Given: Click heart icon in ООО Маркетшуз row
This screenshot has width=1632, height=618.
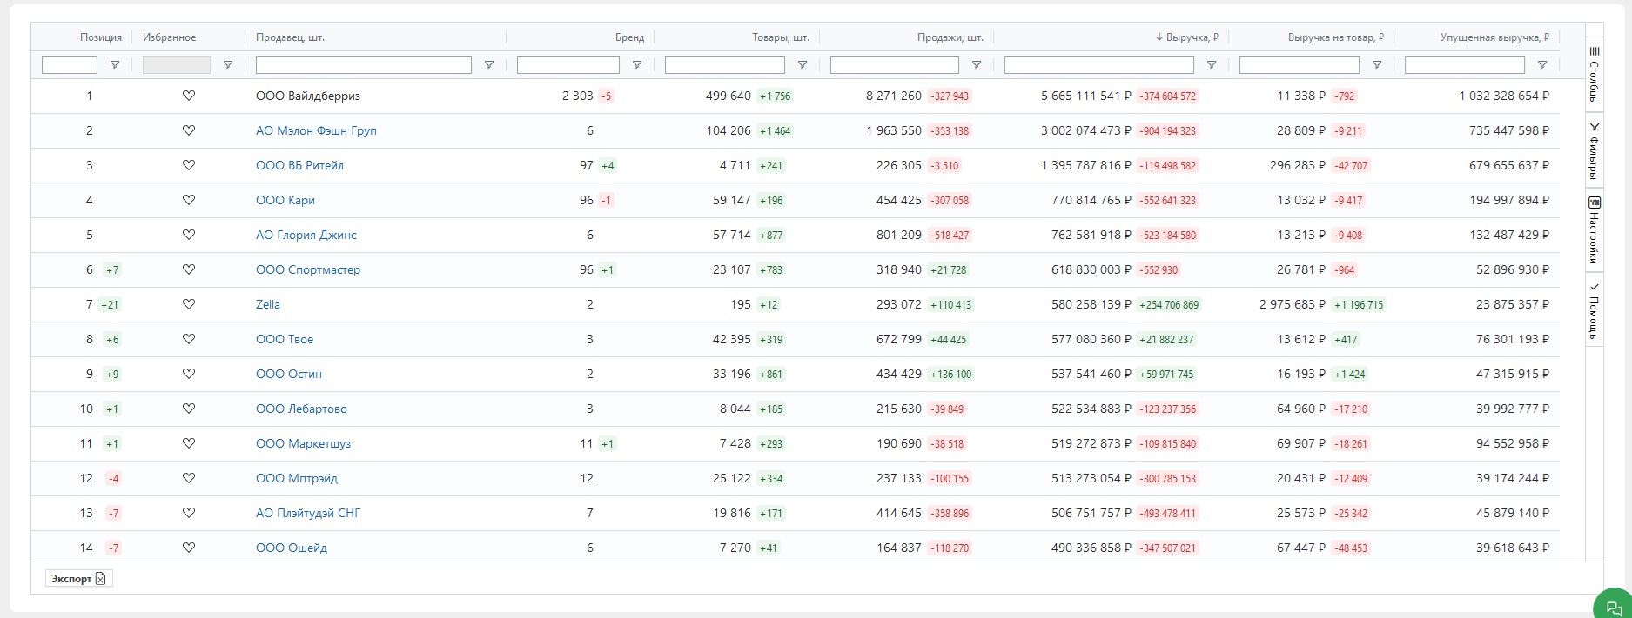Looking at the screenshot, I should 189,443.
